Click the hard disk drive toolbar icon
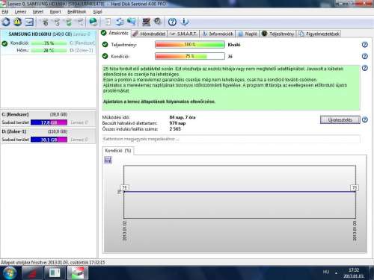 click(x=29, y=22)
